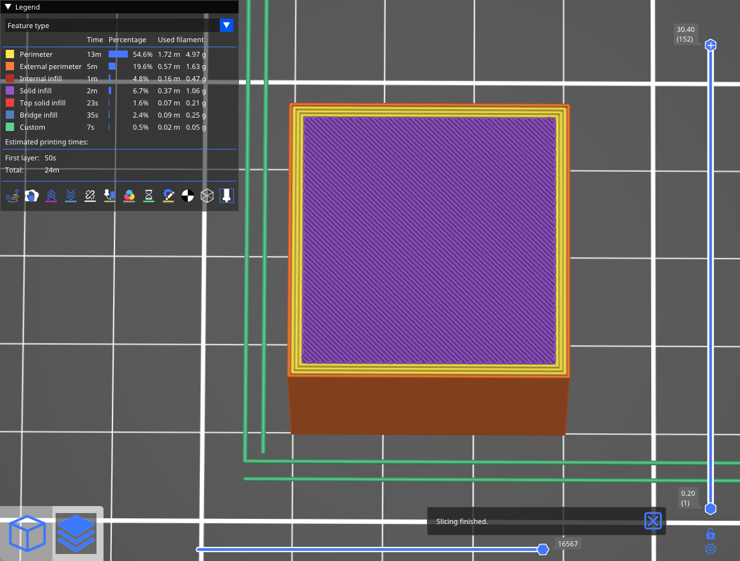The width and height of the screenshot is (740, 561).
Task: Dismiss the Slicing finished notification
Action: [x=652, y=521]
